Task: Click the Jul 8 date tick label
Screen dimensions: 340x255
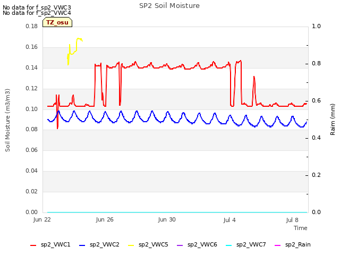Action: click(292, 220)
